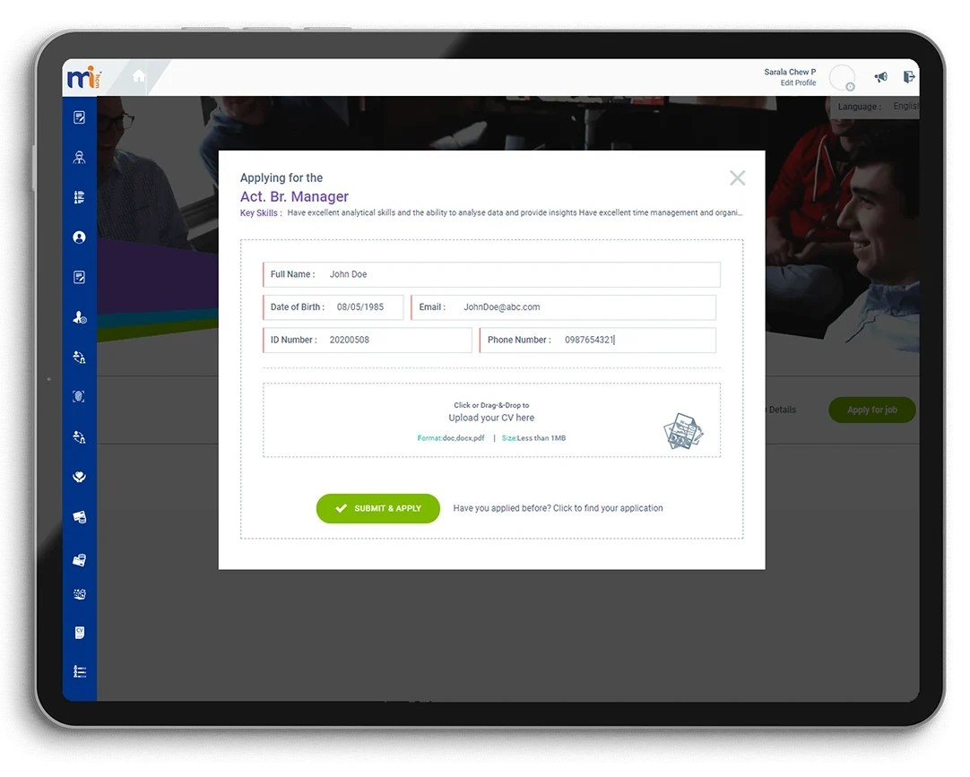Open the fingerprint icon in the sidebar
The width and height of the screenshot is (970, 777).
[x=79, y=395]
